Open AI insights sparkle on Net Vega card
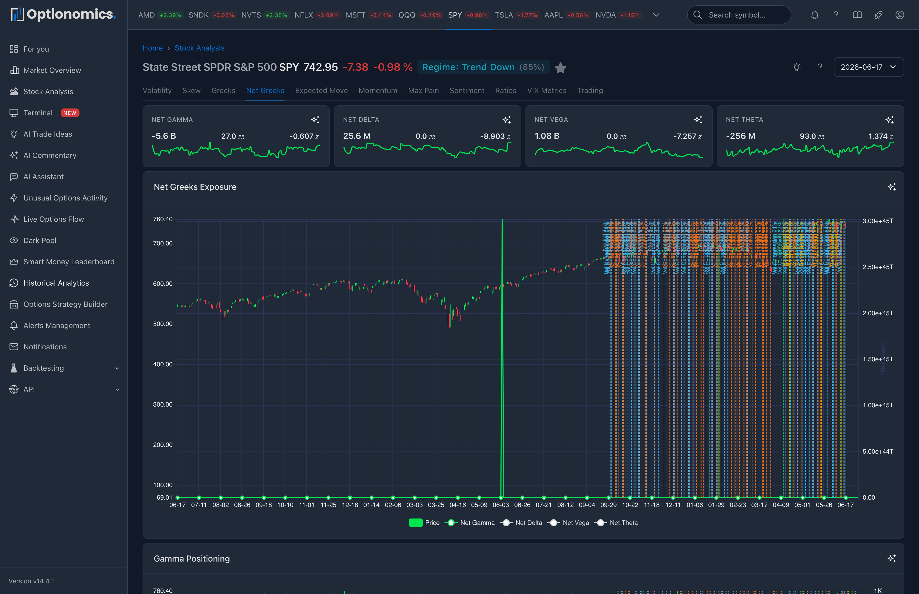 (x=698, y=120)
